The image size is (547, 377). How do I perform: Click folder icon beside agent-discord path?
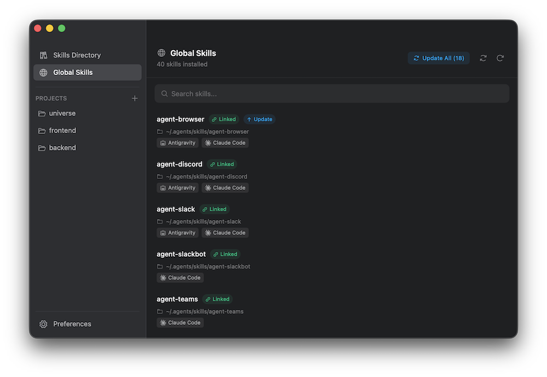160,177
